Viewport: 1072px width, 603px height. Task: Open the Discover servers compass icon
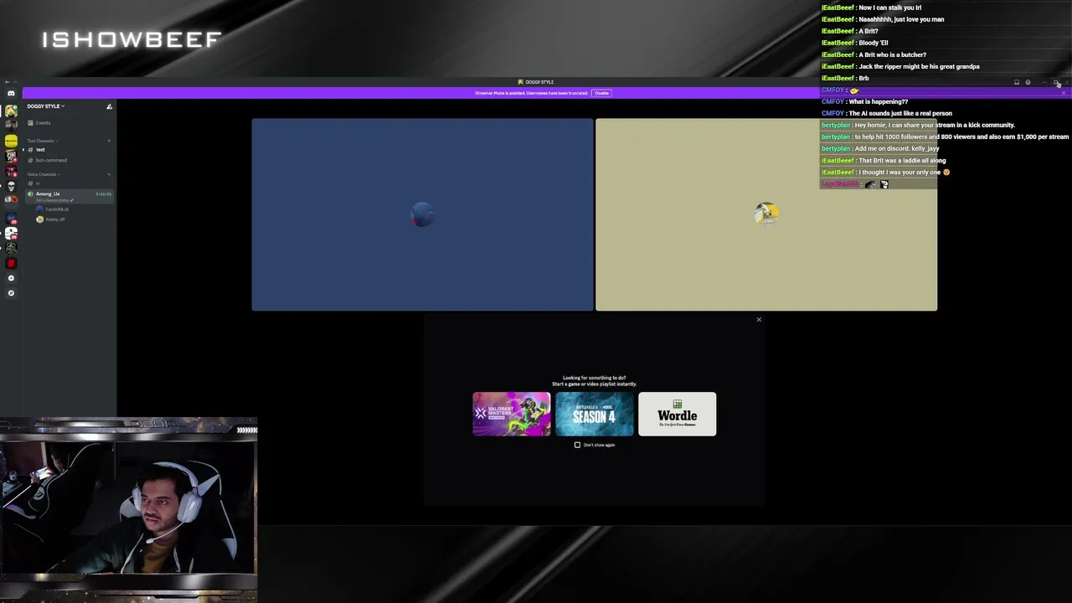click(11, 293)
